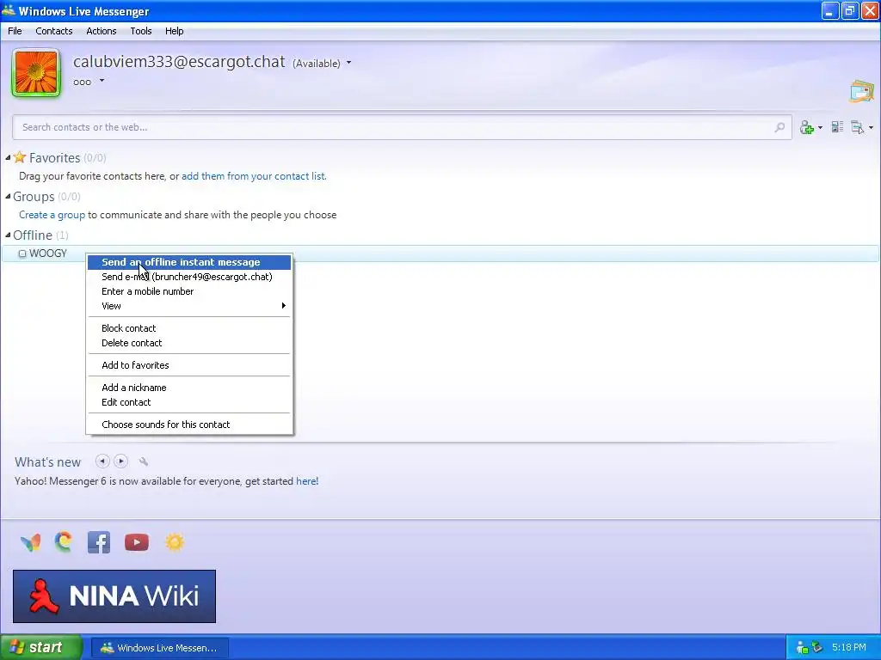Open What's new settings wrench
The width and height of the screenshot is (881, 660).
click(x=144, y=461)
